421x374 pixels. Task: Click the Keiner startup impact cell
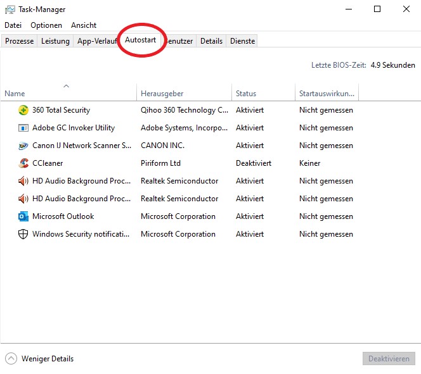pyautogui.click(x=309, y=163)
